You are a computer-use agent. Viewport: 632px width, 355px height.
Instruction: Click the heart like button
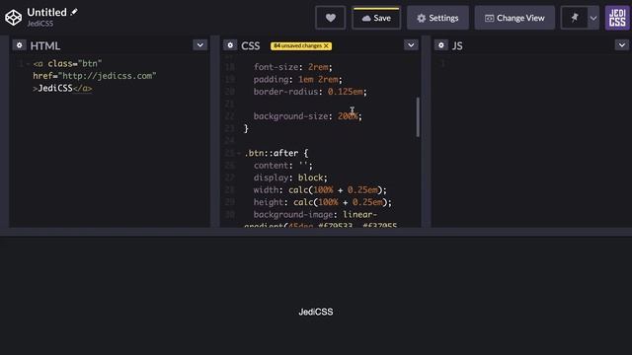pos(330,18)
